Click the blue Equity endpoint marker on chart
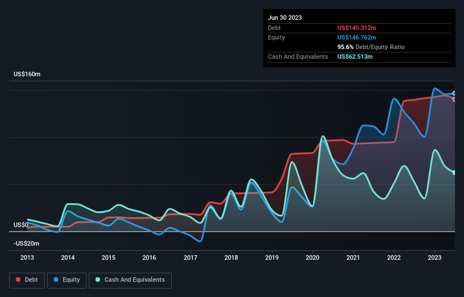Screen dimensions: 464x297 [454, 93]
